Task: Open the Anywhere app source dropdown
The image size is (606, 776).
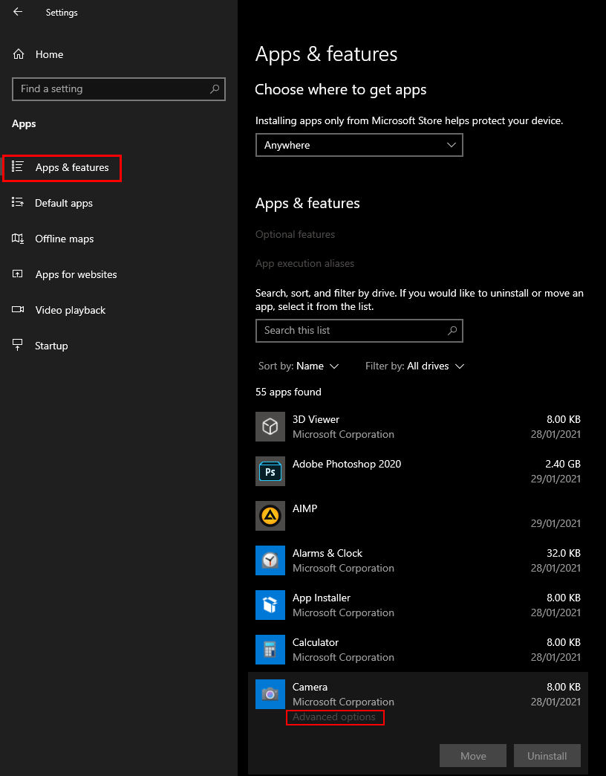Action: tap(359, 145)
